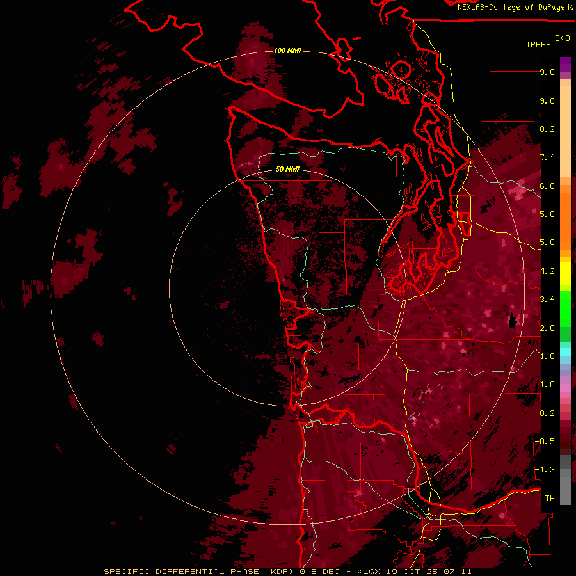Select the 9.0 value on the color scale
Image resolution: width=576 pixels, height=576 pixels.
point(547,100)
